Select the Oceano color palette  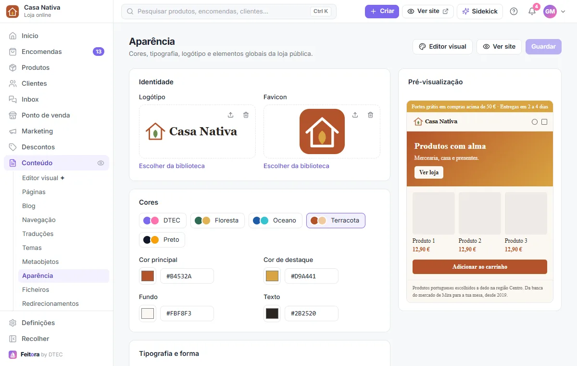click(276, 221)
